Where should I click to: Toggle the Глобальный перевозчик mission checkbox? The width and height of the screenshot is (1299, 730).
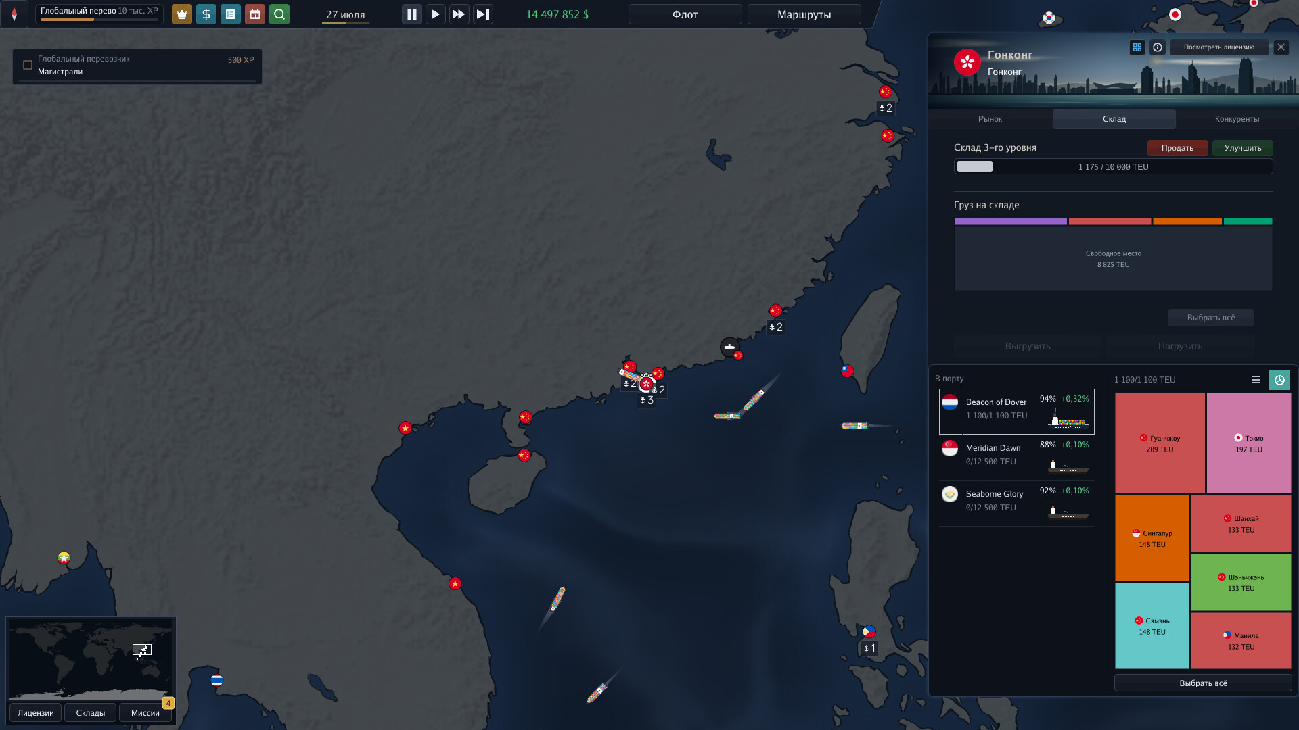28,65
